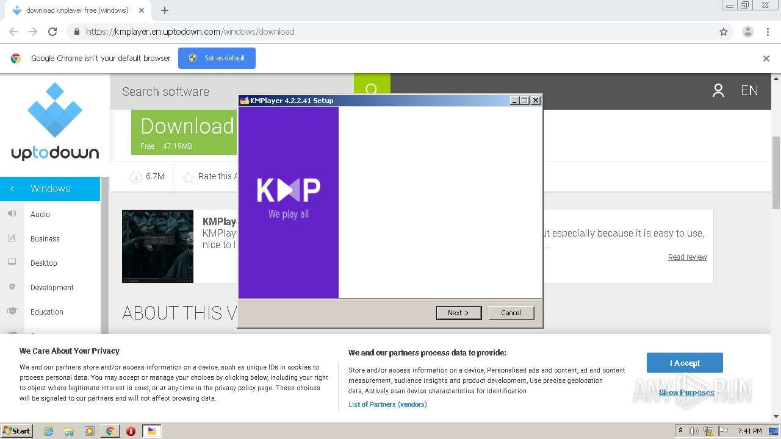This screenshot has height=439, width=781.
Task: Bookmark this page with the star
Action: pos(724,32)
